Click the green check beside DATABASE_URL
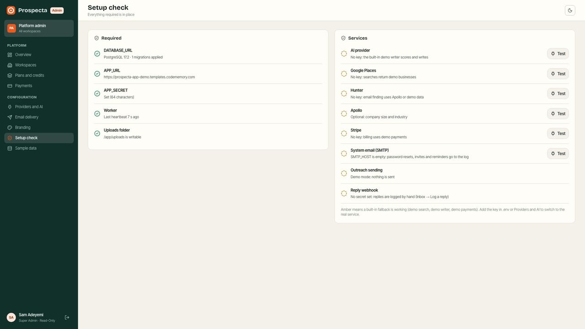 97,53
